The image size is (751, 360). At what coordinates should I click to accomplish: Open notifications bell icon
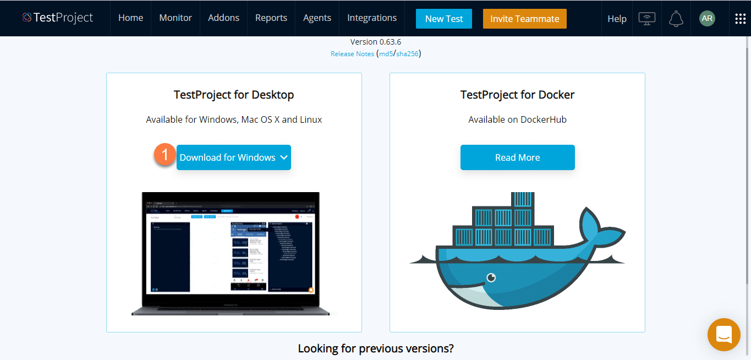click(676, 18)
